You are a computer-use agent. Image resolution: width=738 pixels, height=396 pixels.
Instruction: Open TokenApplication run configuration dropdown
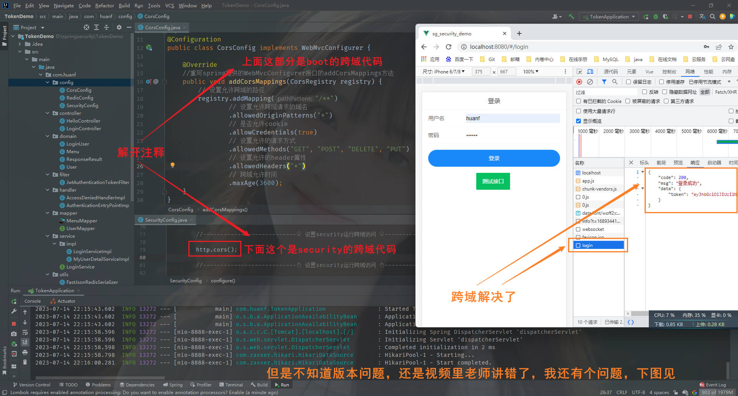(x=610, y=17)
